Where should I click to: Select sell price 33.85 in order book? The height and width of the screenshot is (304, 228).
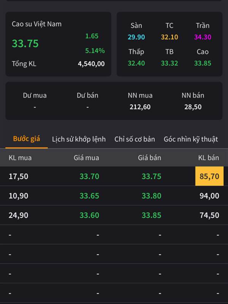pos(151,215)
